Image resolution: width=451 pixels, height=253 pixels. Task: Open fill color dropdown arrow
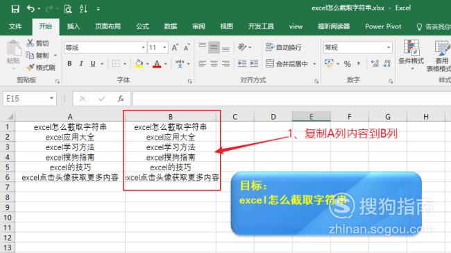(x=148, y=64)
